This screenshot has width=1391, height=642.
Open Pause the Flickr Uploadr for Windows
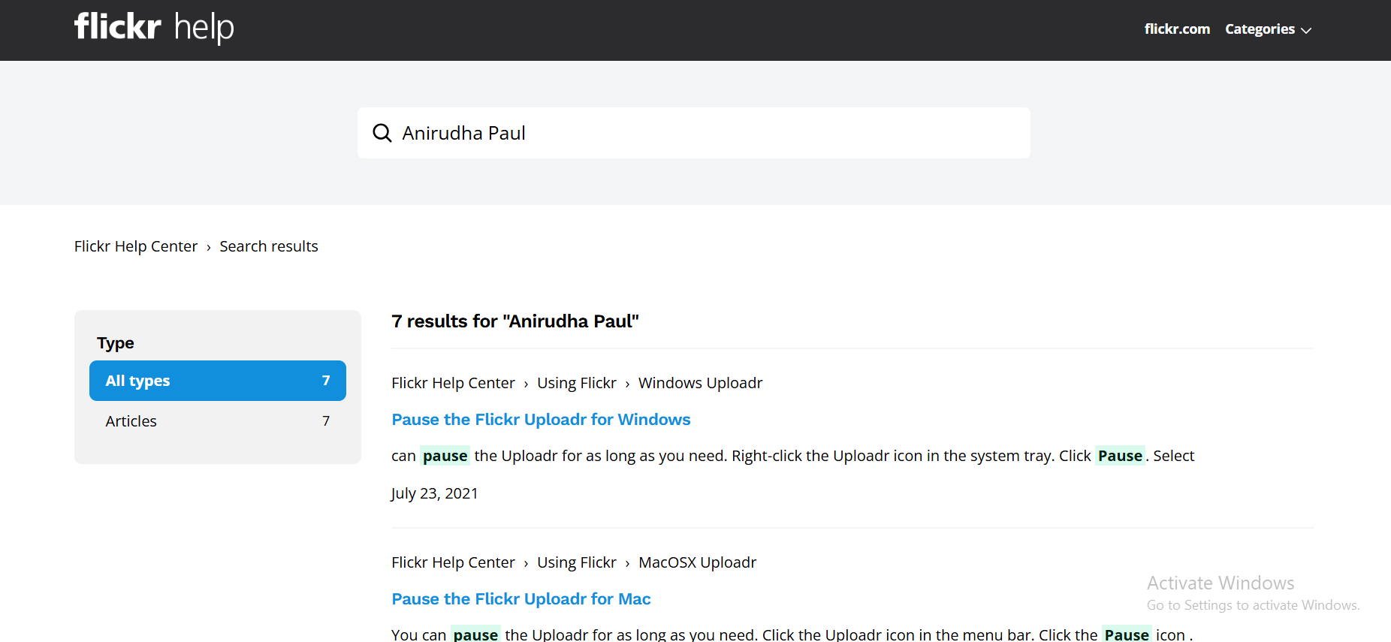[541, 420]
